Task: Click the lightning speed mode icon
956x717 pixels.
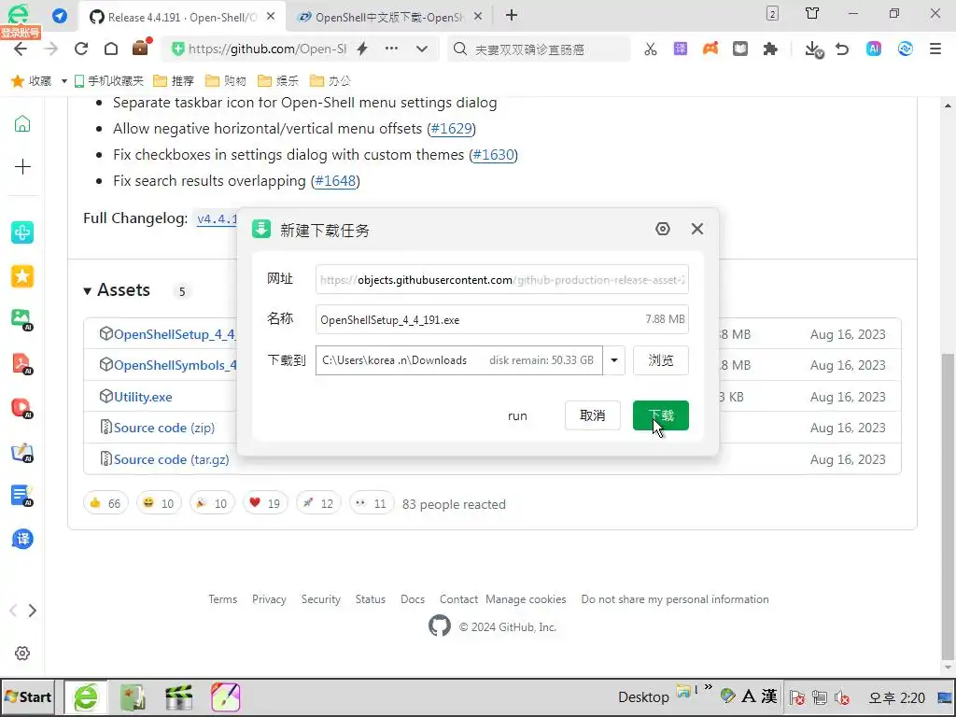Action: point(362,49)
